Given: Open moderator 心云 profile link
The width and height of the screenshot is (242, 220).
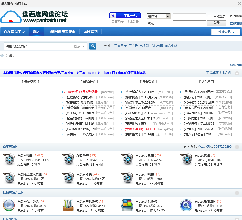Looking at the screenshot, I should click(x=201, y=147).
